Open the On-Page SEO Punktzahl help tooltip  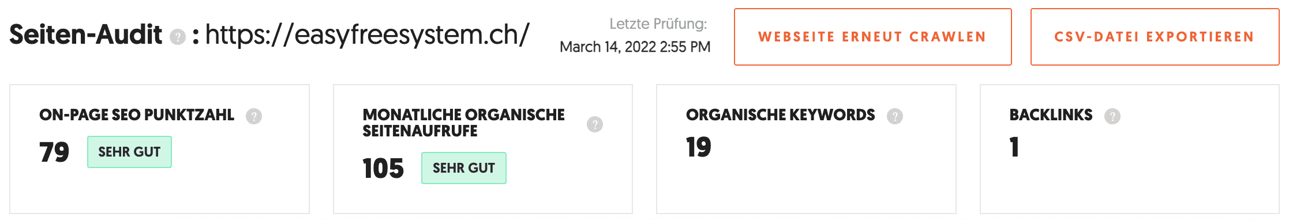(254, 116)
